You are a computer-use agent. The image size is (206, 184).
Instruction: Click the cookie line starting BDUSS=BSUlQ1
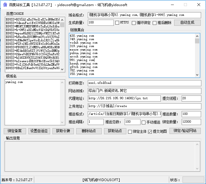tap(32, 19)
